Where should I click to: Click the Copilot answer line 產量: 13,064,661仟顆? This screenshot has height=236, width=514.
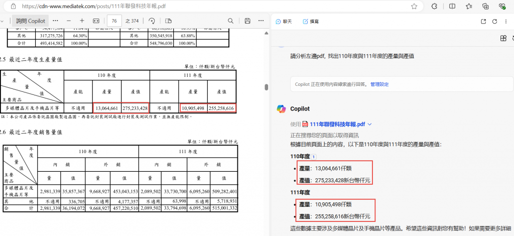tap(325, 169)
